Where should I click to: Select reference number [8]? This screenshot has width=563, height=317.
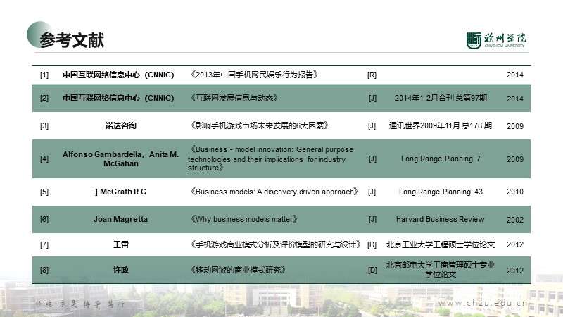pos(44,270)
